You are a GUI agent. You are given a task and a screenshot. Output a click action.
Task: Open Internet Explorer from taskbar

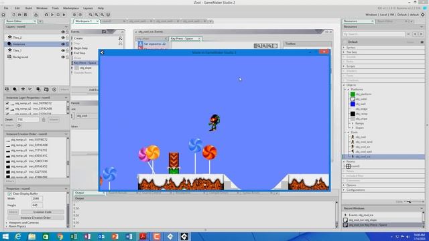click(18, 236)
